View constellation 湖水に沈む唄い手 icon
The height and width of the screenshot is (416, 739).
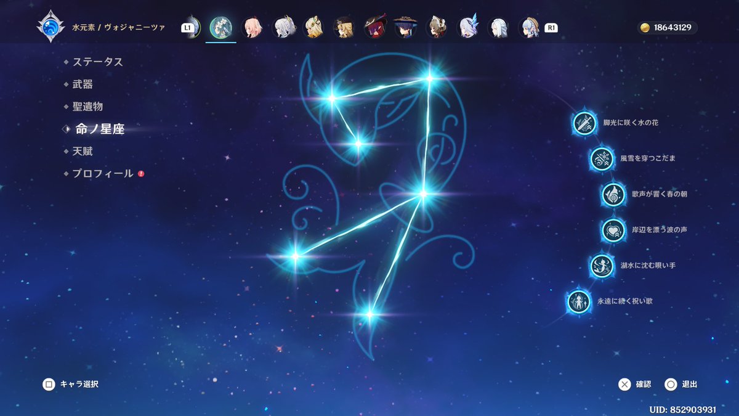click(601, 266)
